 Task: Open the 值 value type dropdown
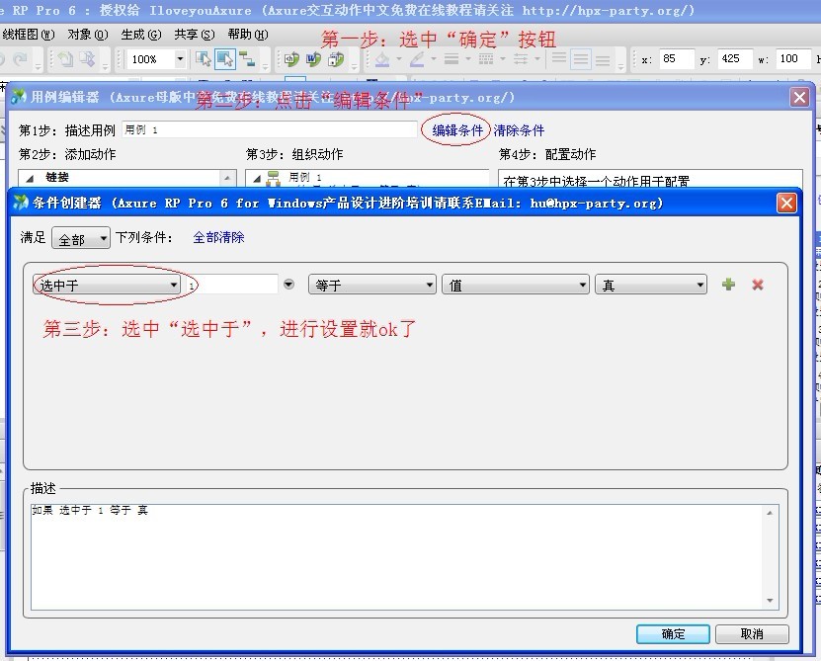click(x=516, y=285)
